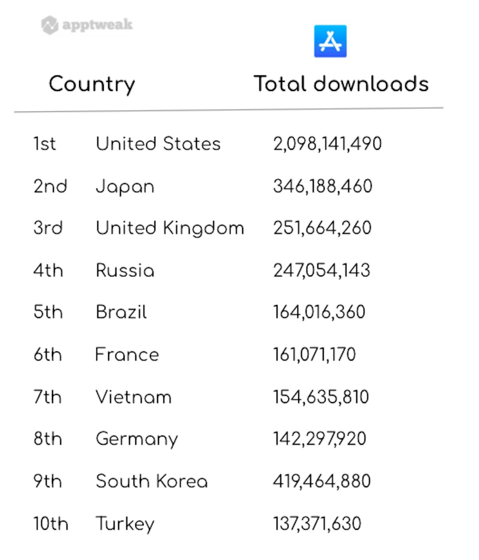Click the 2,098,141,490 downloads value
The image size is (479, 560).
(x=327, y=144)
